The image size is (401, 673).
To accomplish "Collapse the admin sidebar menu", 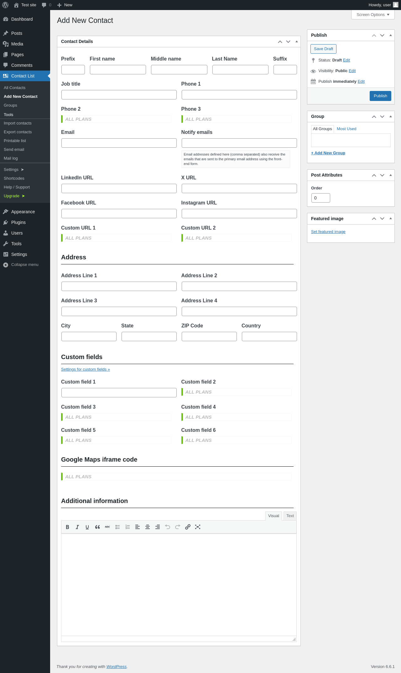I will [x=24, y=265].
